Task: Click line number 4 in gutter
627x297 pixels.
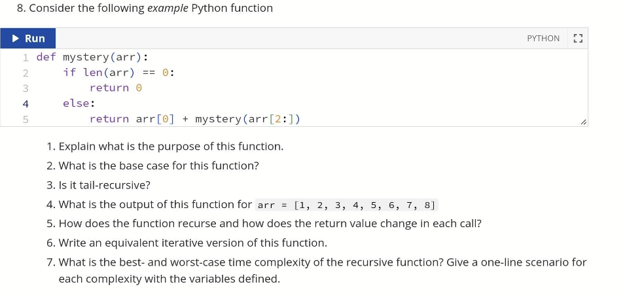Action: tap(26, 104)
